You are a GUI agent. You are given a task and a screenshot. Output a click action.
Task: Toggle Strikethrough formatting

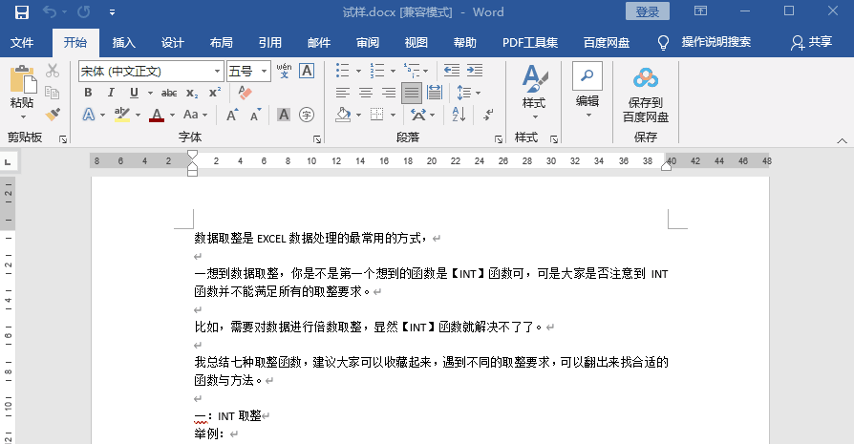(169, 93)
